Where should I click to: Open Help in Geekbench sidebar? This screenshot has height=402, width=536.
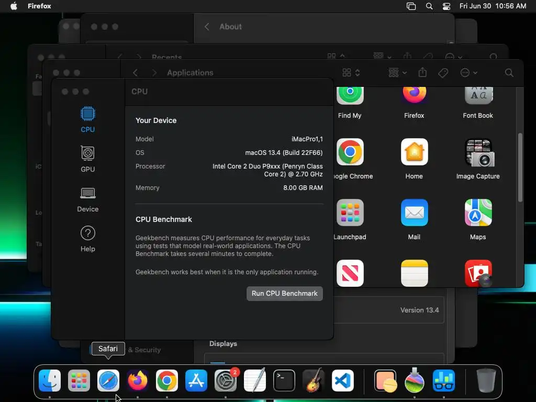pos(88,239)
